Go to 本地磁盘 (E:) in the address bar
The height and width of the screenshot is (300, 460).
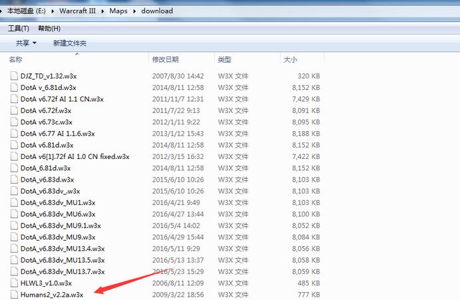[27, 11]
